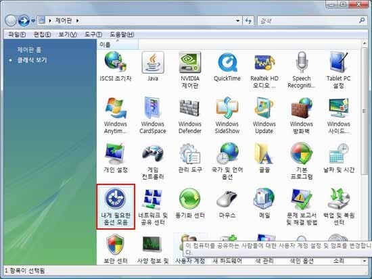Open Tablet PC 설정 icon
Screen dimensions: 372x279
point(339,70)
